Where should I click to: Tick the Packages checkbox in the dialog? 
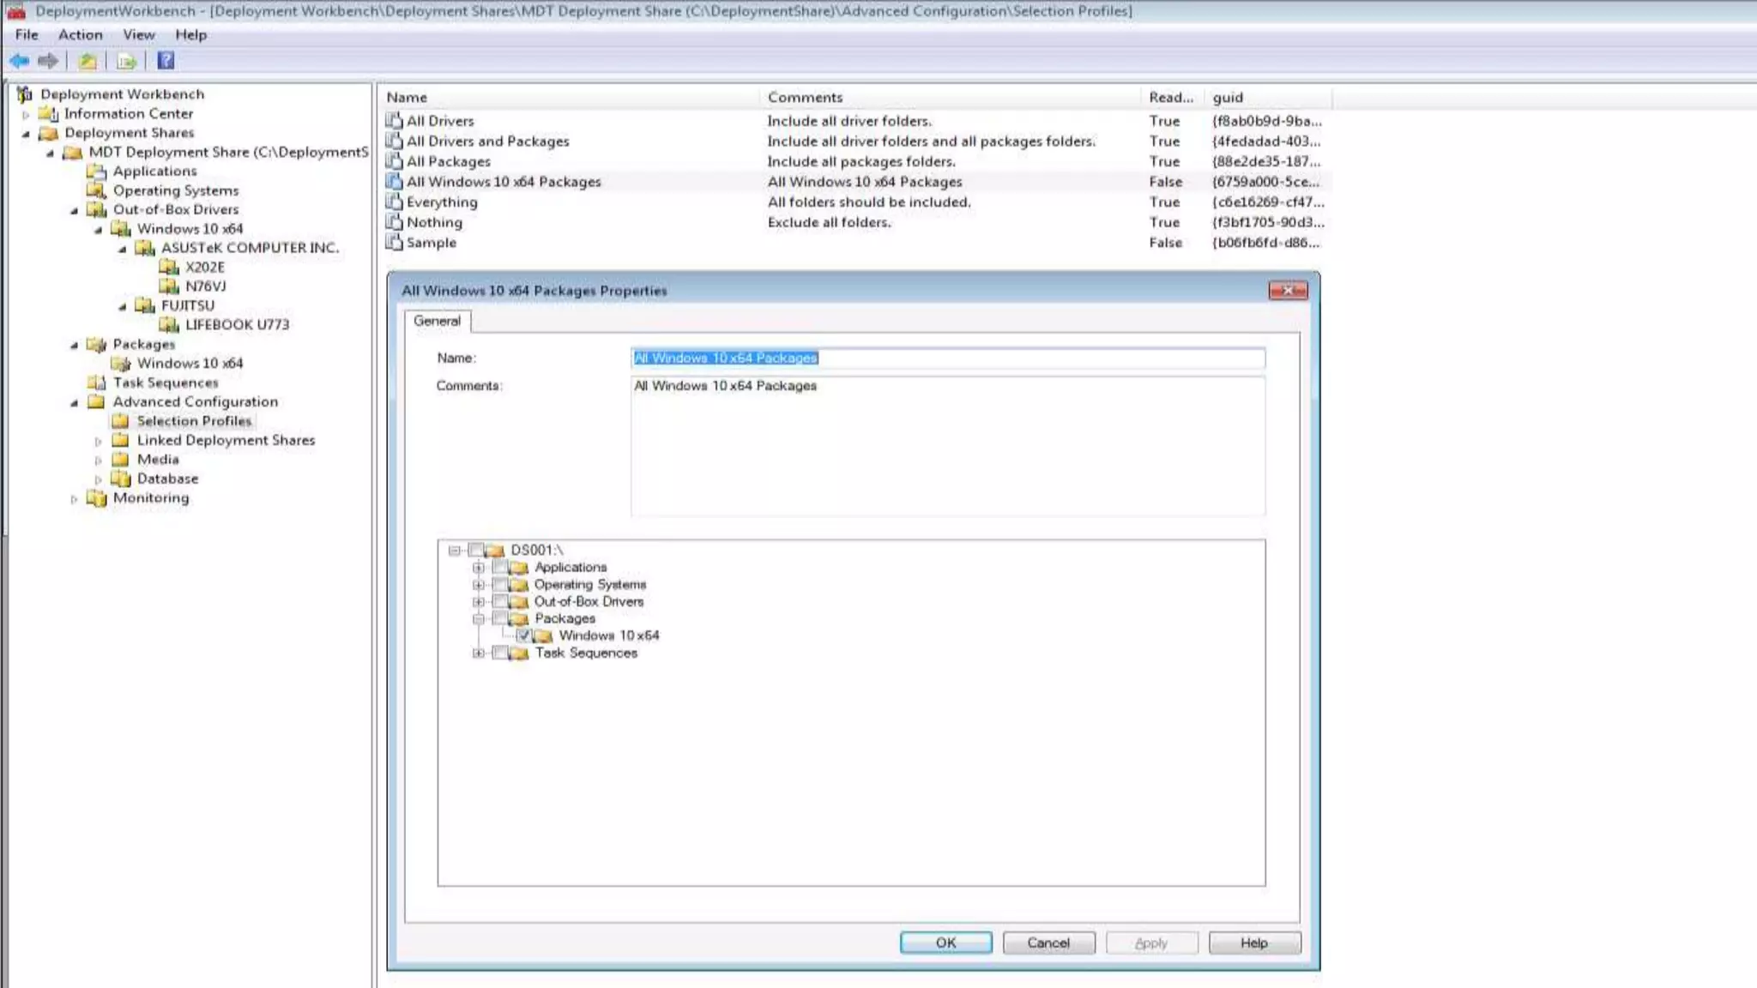499,619
